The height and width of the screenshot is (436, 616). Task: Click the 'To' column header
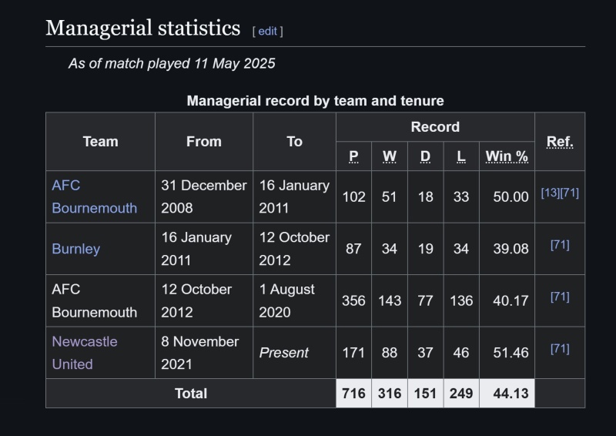(x=294, y=142)
